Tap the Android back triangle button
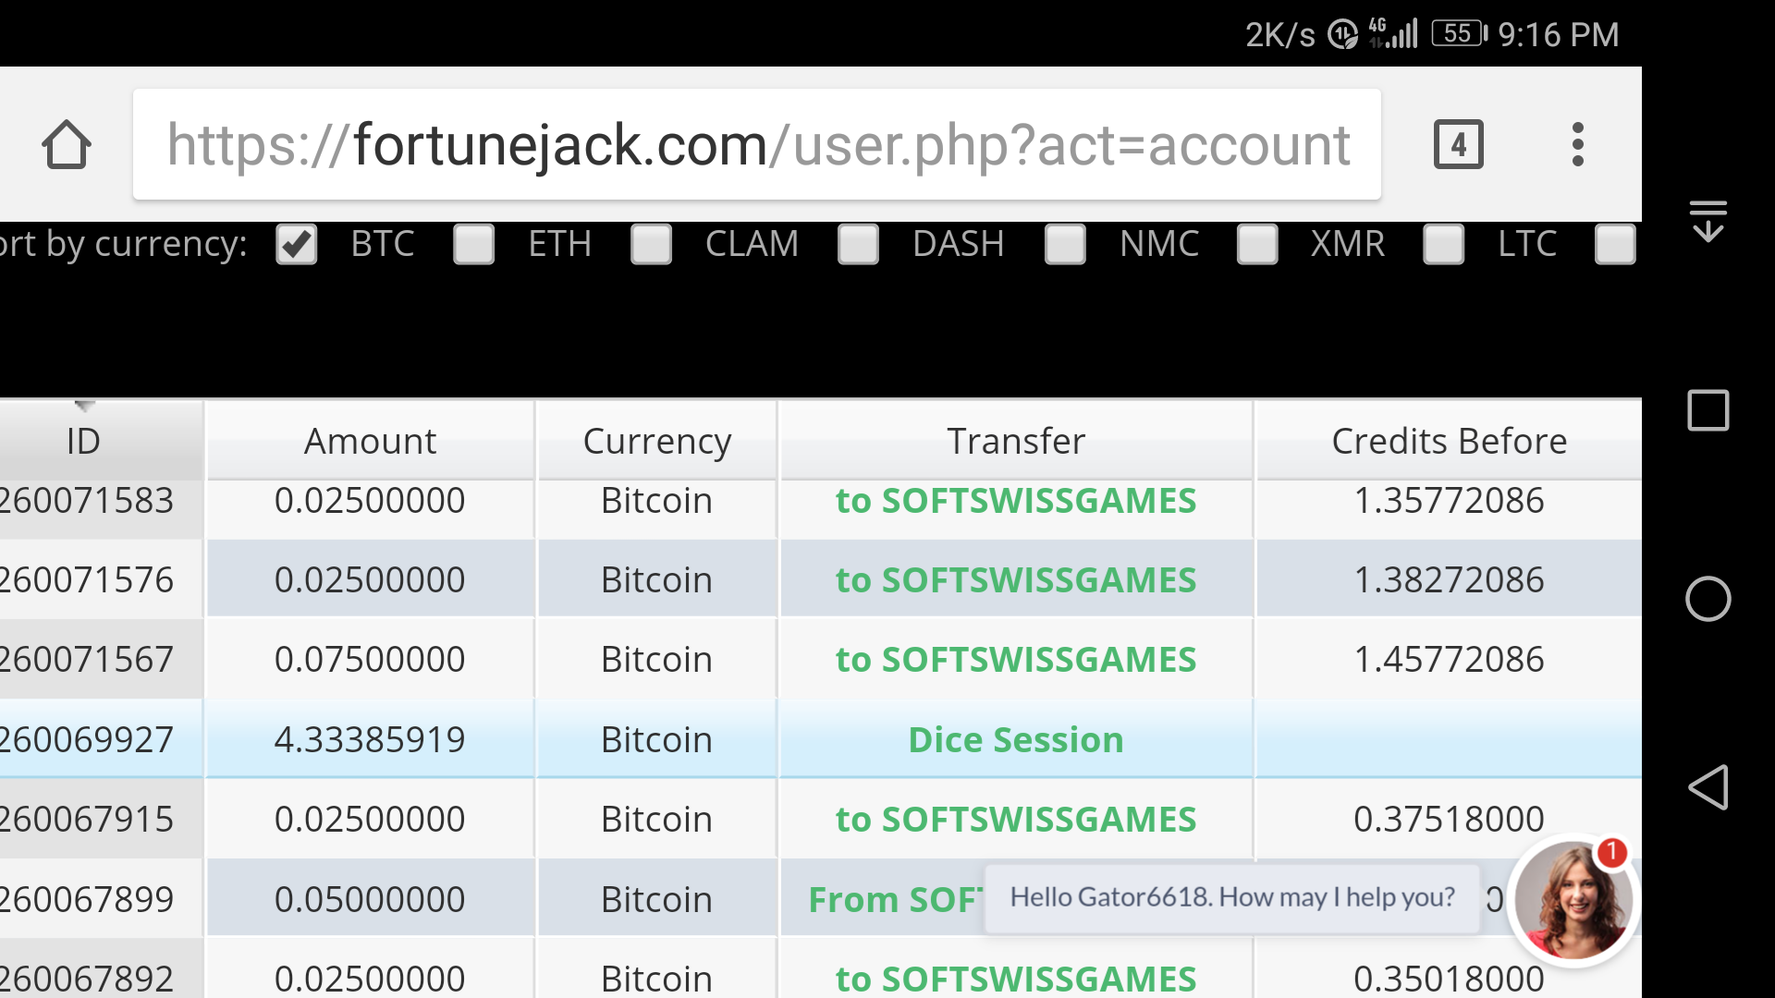The height and width of the screenshot is (998, 1775). 1708,787
